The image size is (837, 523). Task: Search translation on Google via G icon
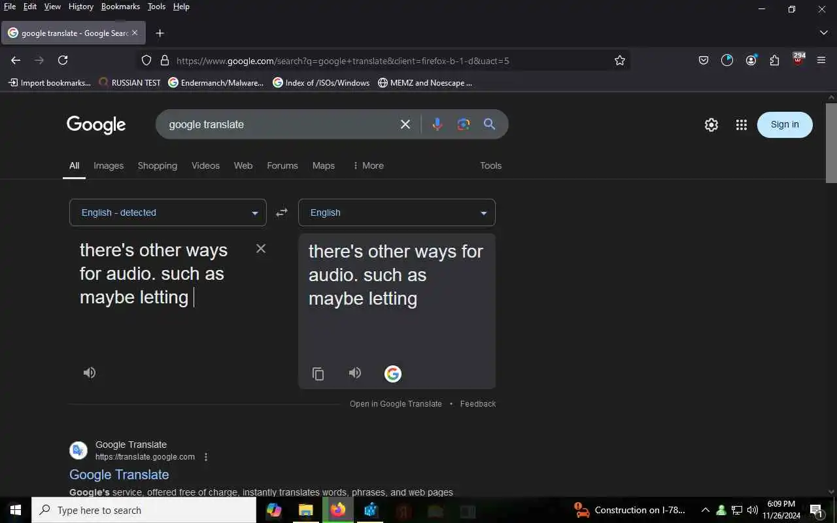(392, 374)
